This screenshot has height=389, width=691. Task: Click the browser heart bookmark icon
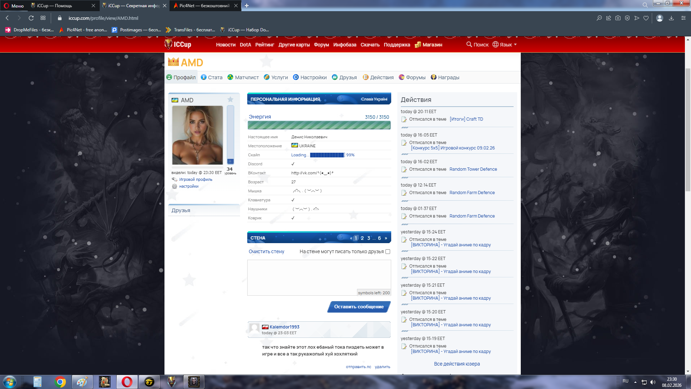tap(646, 18)
